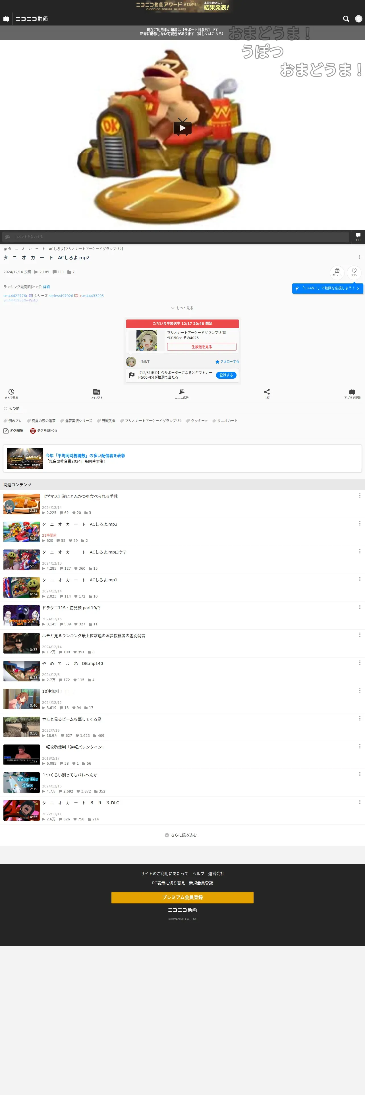Open the user avatar in the header
Screen dimensions: 365x1095
tap(359, 19)
